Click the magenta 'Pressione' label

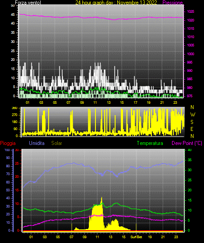(x=172, y=3)
